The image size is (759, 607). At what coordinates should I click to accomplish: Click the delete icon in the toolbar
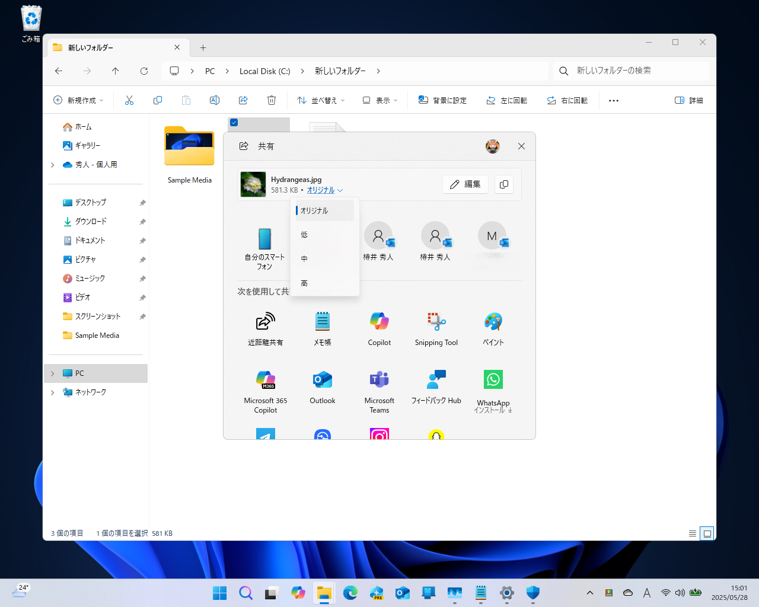[272, 100]
